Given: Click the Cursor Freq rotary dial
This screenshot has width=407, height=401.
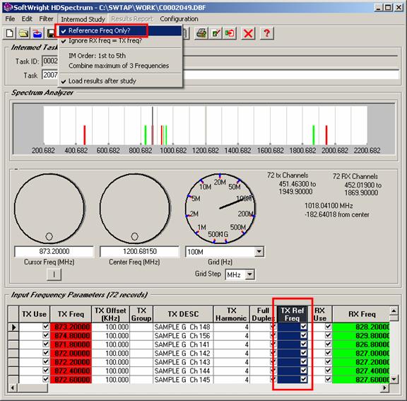Looking at the screenshot, I should [x=49, y=209].
